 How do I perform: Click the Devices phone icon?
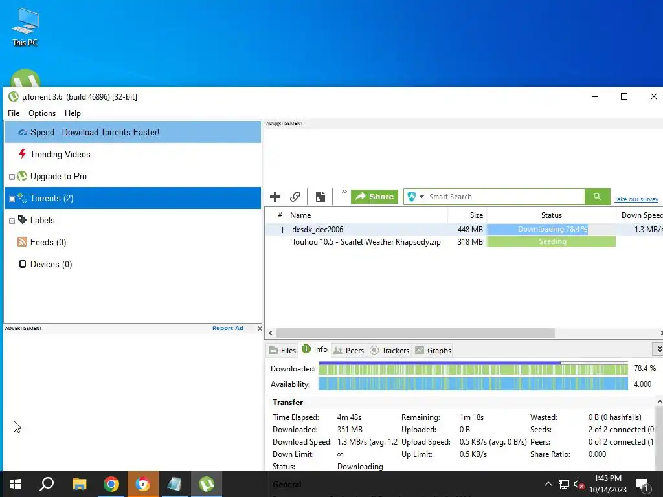click(23, 264)
